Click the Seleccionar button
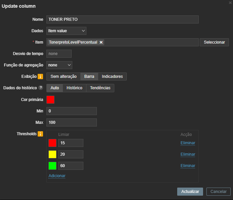Image resolution: width=233 pixels, height=200 pixels. point(214,42)
